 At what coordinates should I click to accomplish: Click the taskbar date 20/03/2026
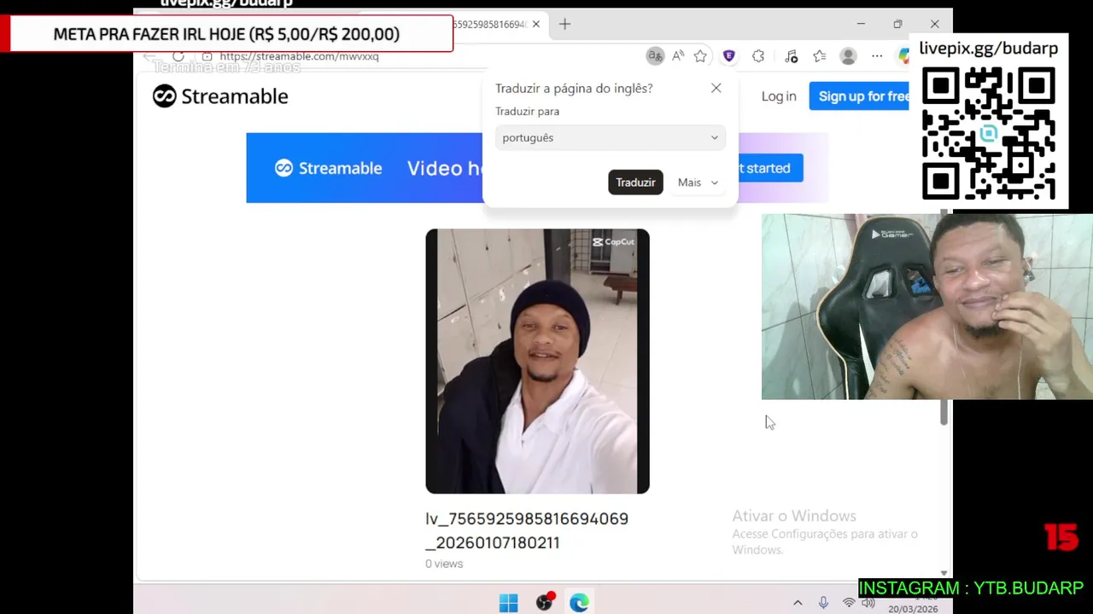point(912,609)
